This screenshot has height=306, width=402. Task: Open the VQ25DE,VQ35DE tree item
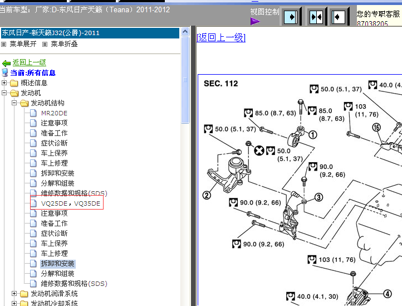pyautogui.click(x=71, y=203)
